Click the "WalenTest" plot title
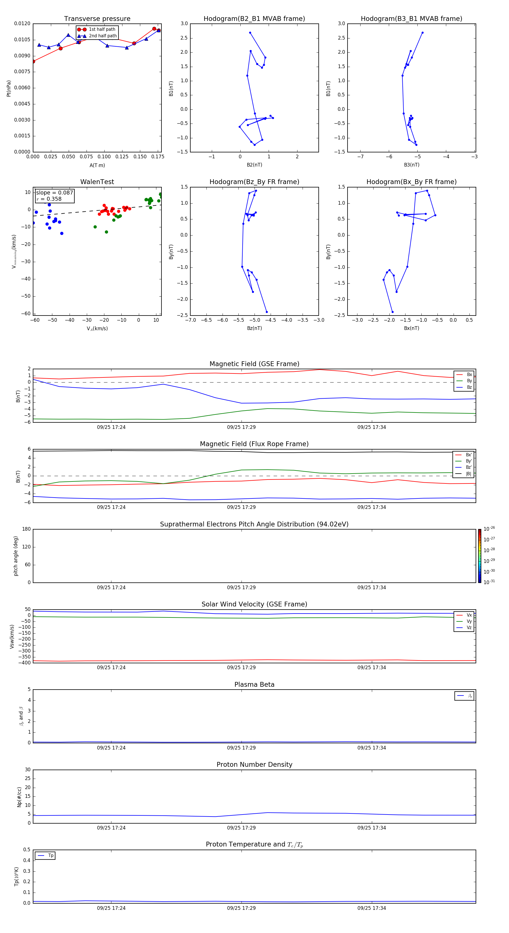The width and height of the screenshot is (509, 933). point(97,182)
